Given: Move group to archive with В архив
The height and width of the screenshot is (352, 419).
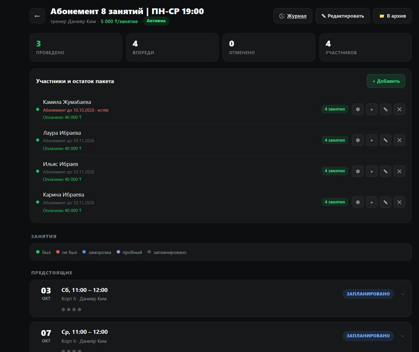Looking at the screenshot, I should tap(392, 16).
